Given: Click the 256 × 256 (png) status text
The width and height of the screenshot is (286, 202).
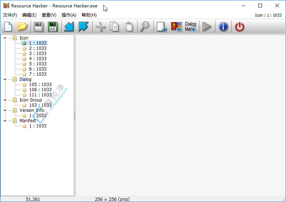Looking at the screenshot, I should pyautogui.click(x=112, y=199).
